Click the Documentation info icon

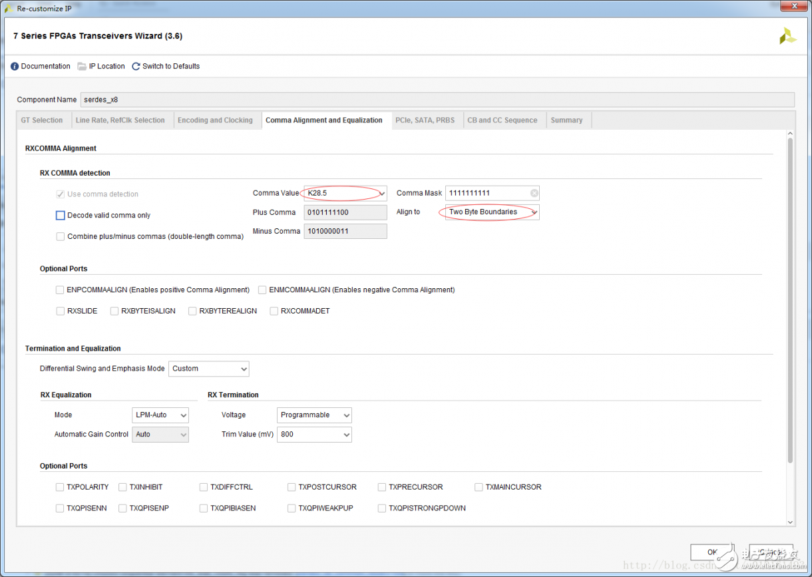click(x=15, y=67)
